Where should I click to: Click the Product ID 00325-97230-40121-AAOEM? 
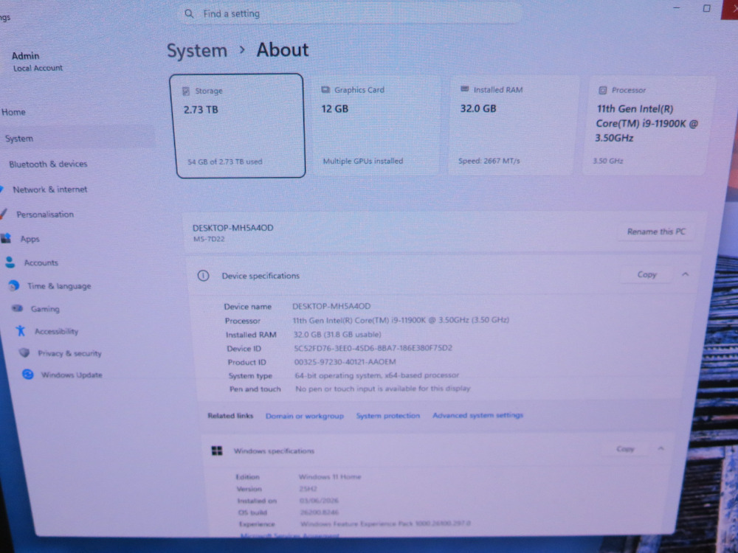345,362
